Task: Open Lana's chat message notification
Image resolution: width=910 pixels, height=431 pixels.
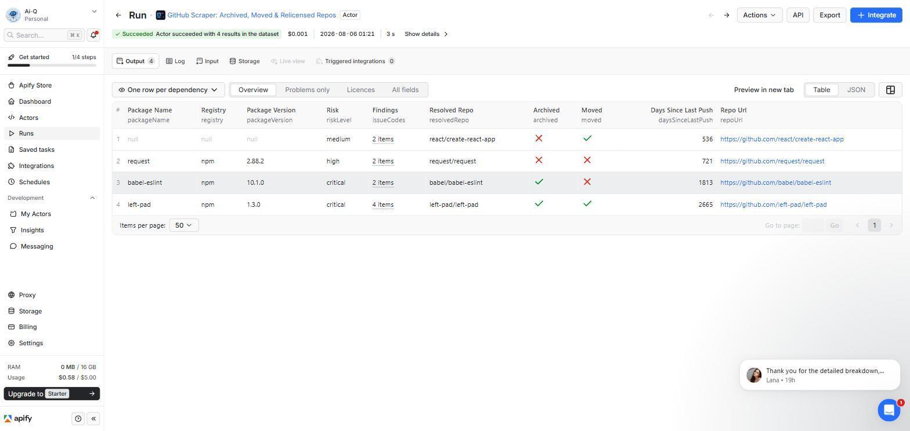Action: (819, 375)
